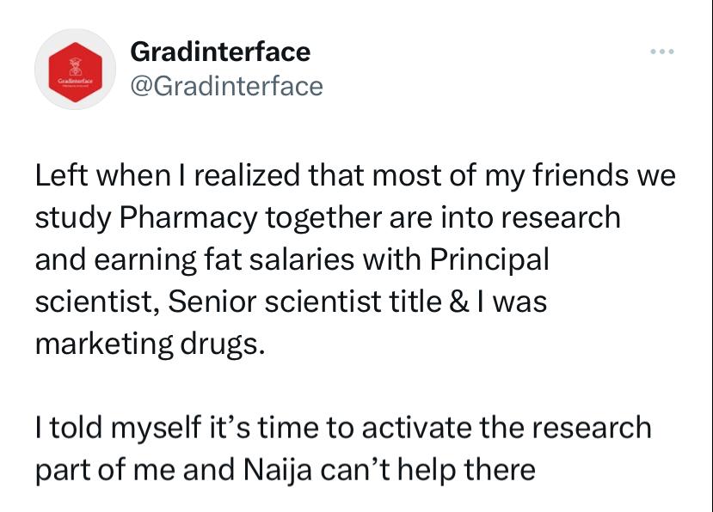
Task: Click the word activate in second paragraph
Action: pos(416,428)
